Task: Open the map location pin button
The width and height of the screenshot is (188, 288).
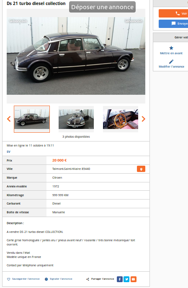Action: pyautogui.click(x=141, y=169)
